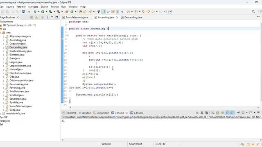
Task: Click Remove Launch X in Console toolbar
Action: coord(202,113)
